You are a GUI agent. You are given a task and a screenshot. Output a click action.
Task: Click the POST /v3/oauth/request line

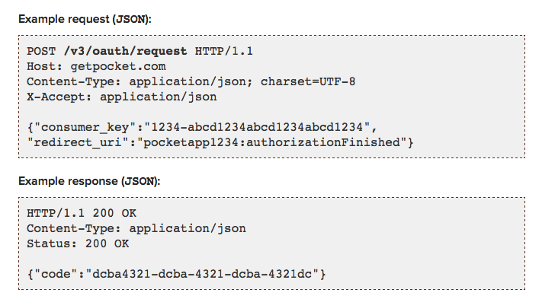[140, 52]
